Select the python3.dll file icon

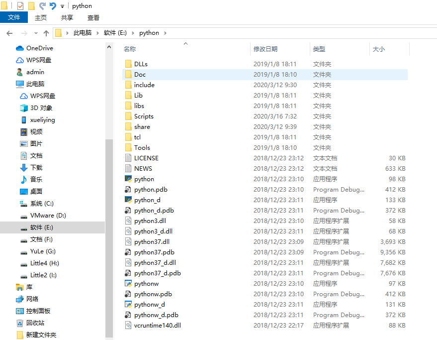point(128,221)
